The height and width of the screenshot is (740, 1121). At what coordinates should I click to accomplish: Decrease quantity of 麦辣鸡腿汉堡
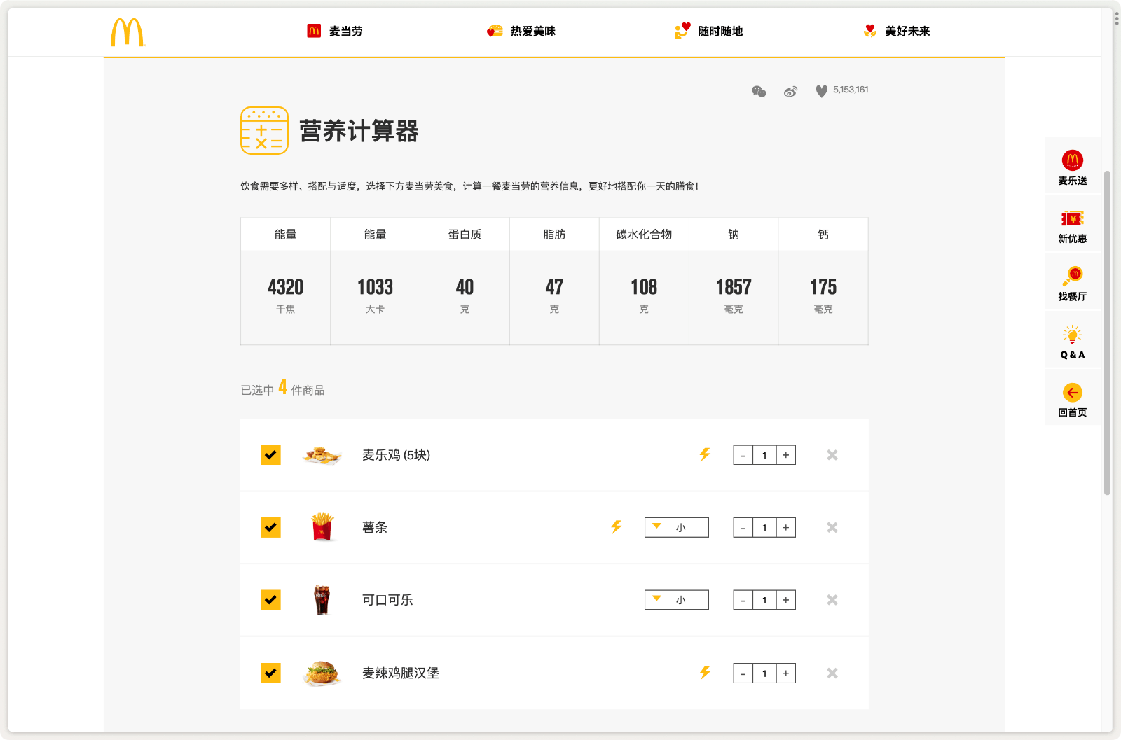(x=743, y=673)
